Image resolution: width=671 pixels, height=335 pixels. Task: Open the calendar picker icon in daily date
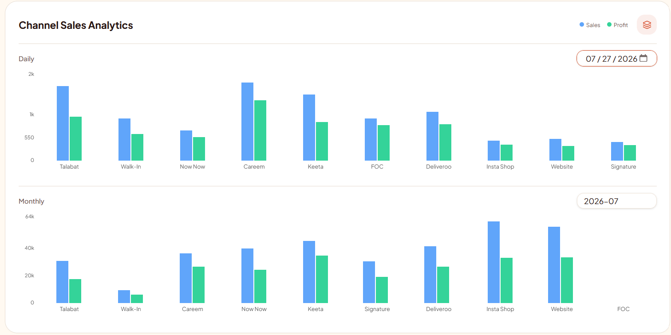point(643,58)
